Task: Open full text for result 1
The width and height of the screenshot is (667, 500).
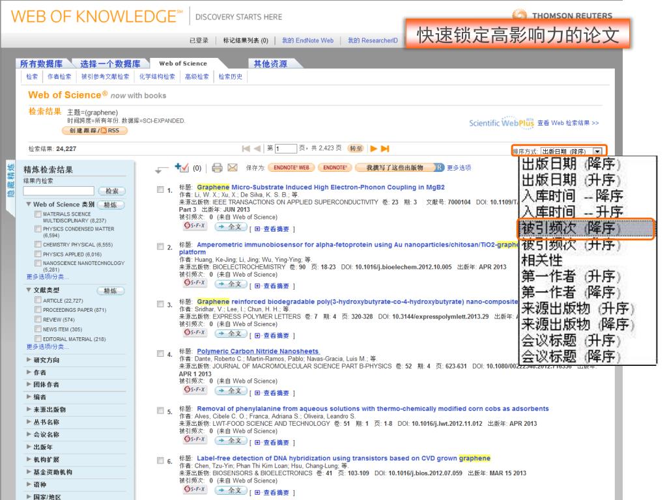Action: [x=231, y=227]
